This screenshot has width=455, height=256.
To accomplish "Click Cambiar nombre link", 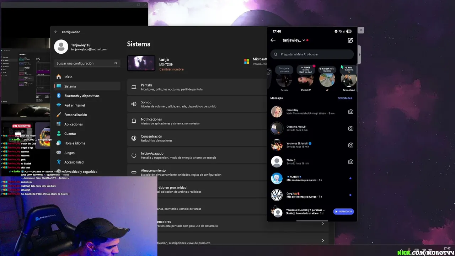I will (171, 69).
